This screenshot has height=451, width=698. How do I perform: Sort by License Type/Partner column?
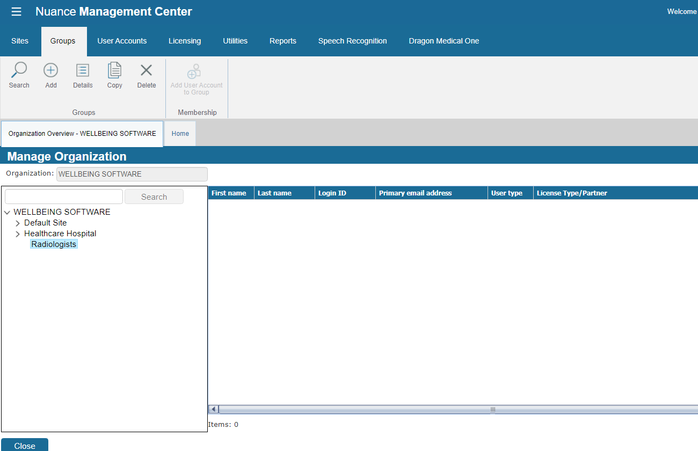point(616,193)
